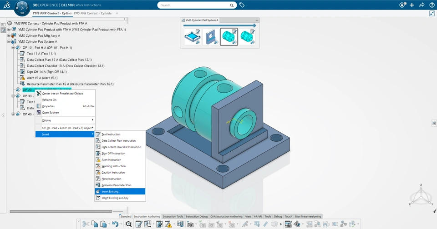The height and width of the screenshot is (229, 437).
Task: Choose Note Instruction from the submenu
Action: 120,179
